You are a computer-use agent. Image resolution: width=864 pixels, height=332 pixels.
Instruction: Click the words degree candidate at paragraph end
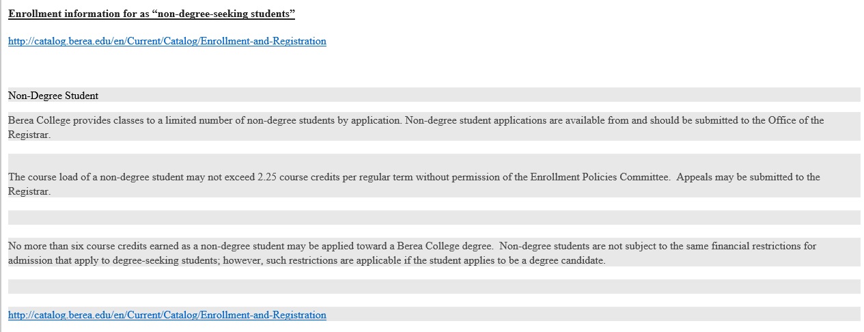pyautogui.click(x=568, y=261)
